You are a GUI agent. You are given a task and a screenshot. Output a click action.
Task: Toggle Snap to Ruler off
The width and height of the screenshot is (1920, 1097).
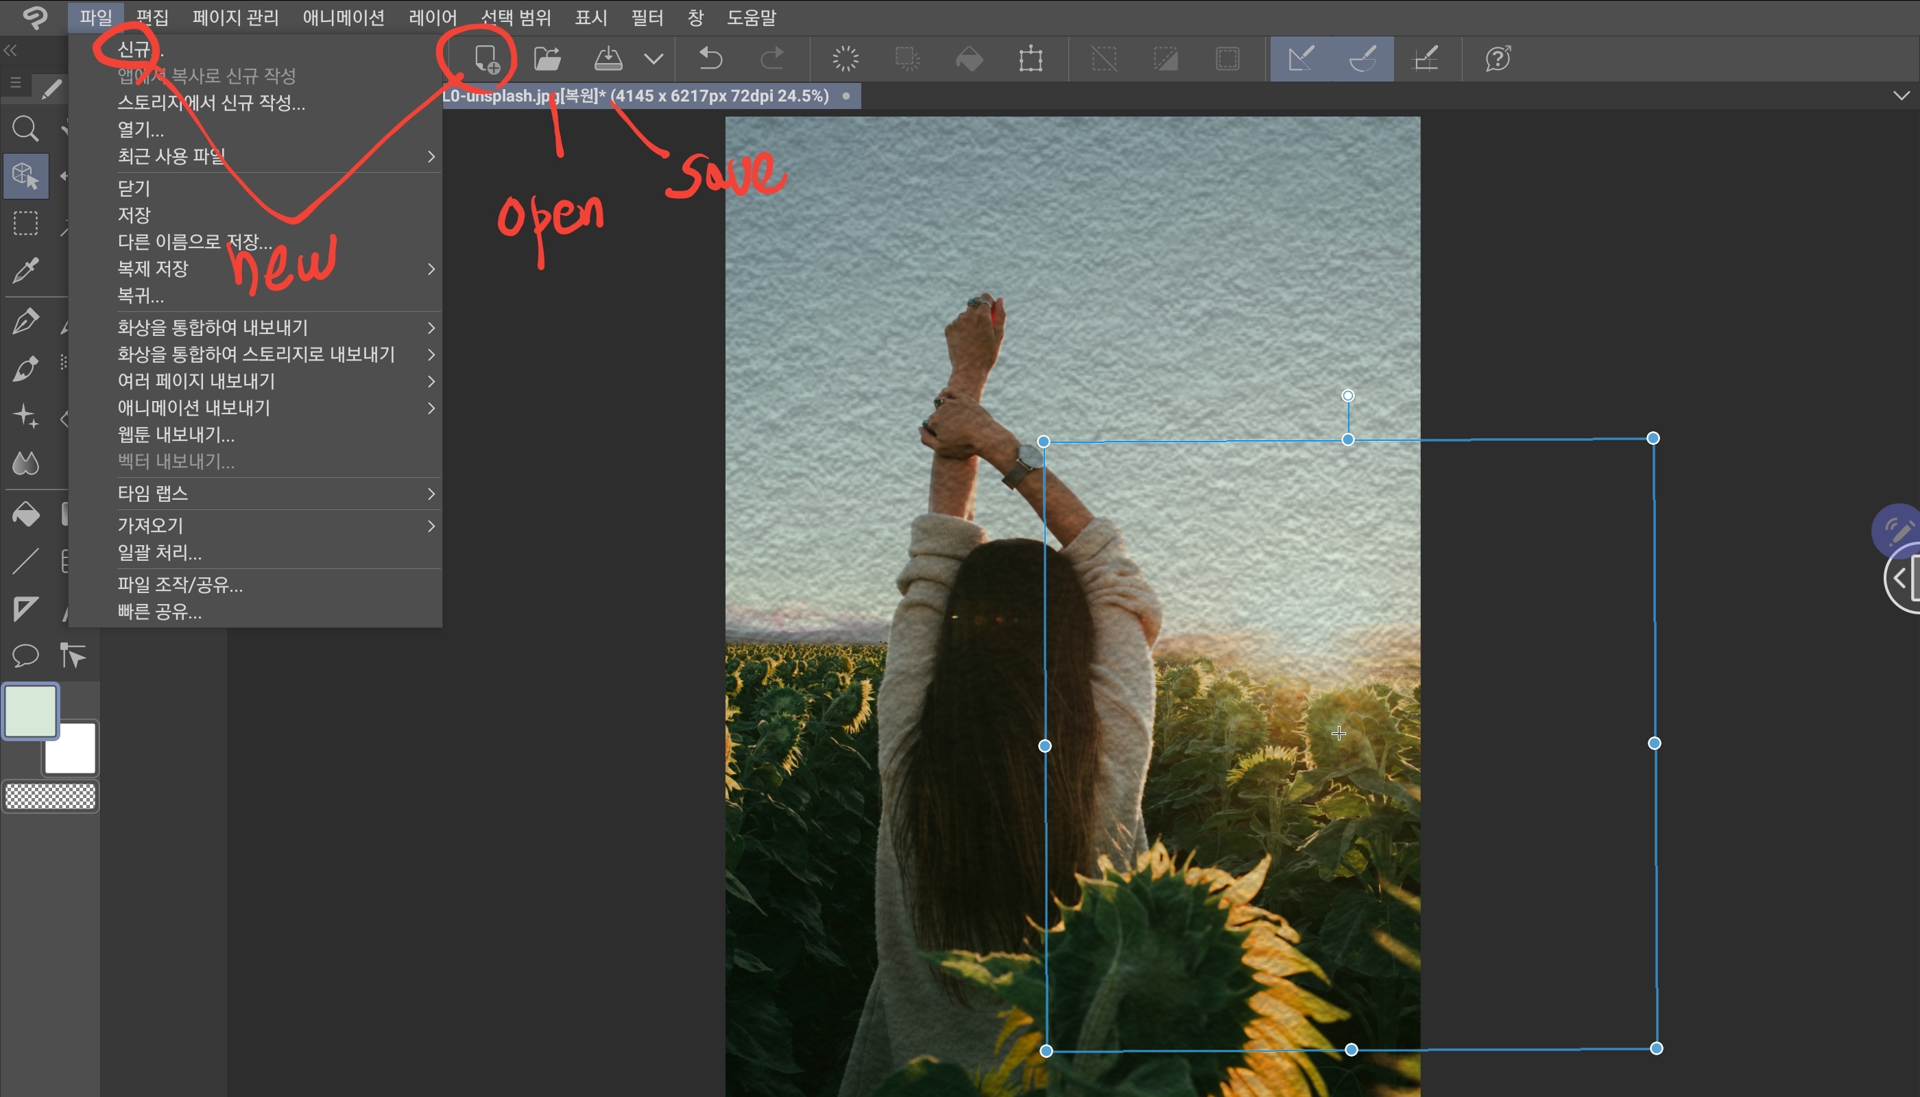[x=1301, y=59]
